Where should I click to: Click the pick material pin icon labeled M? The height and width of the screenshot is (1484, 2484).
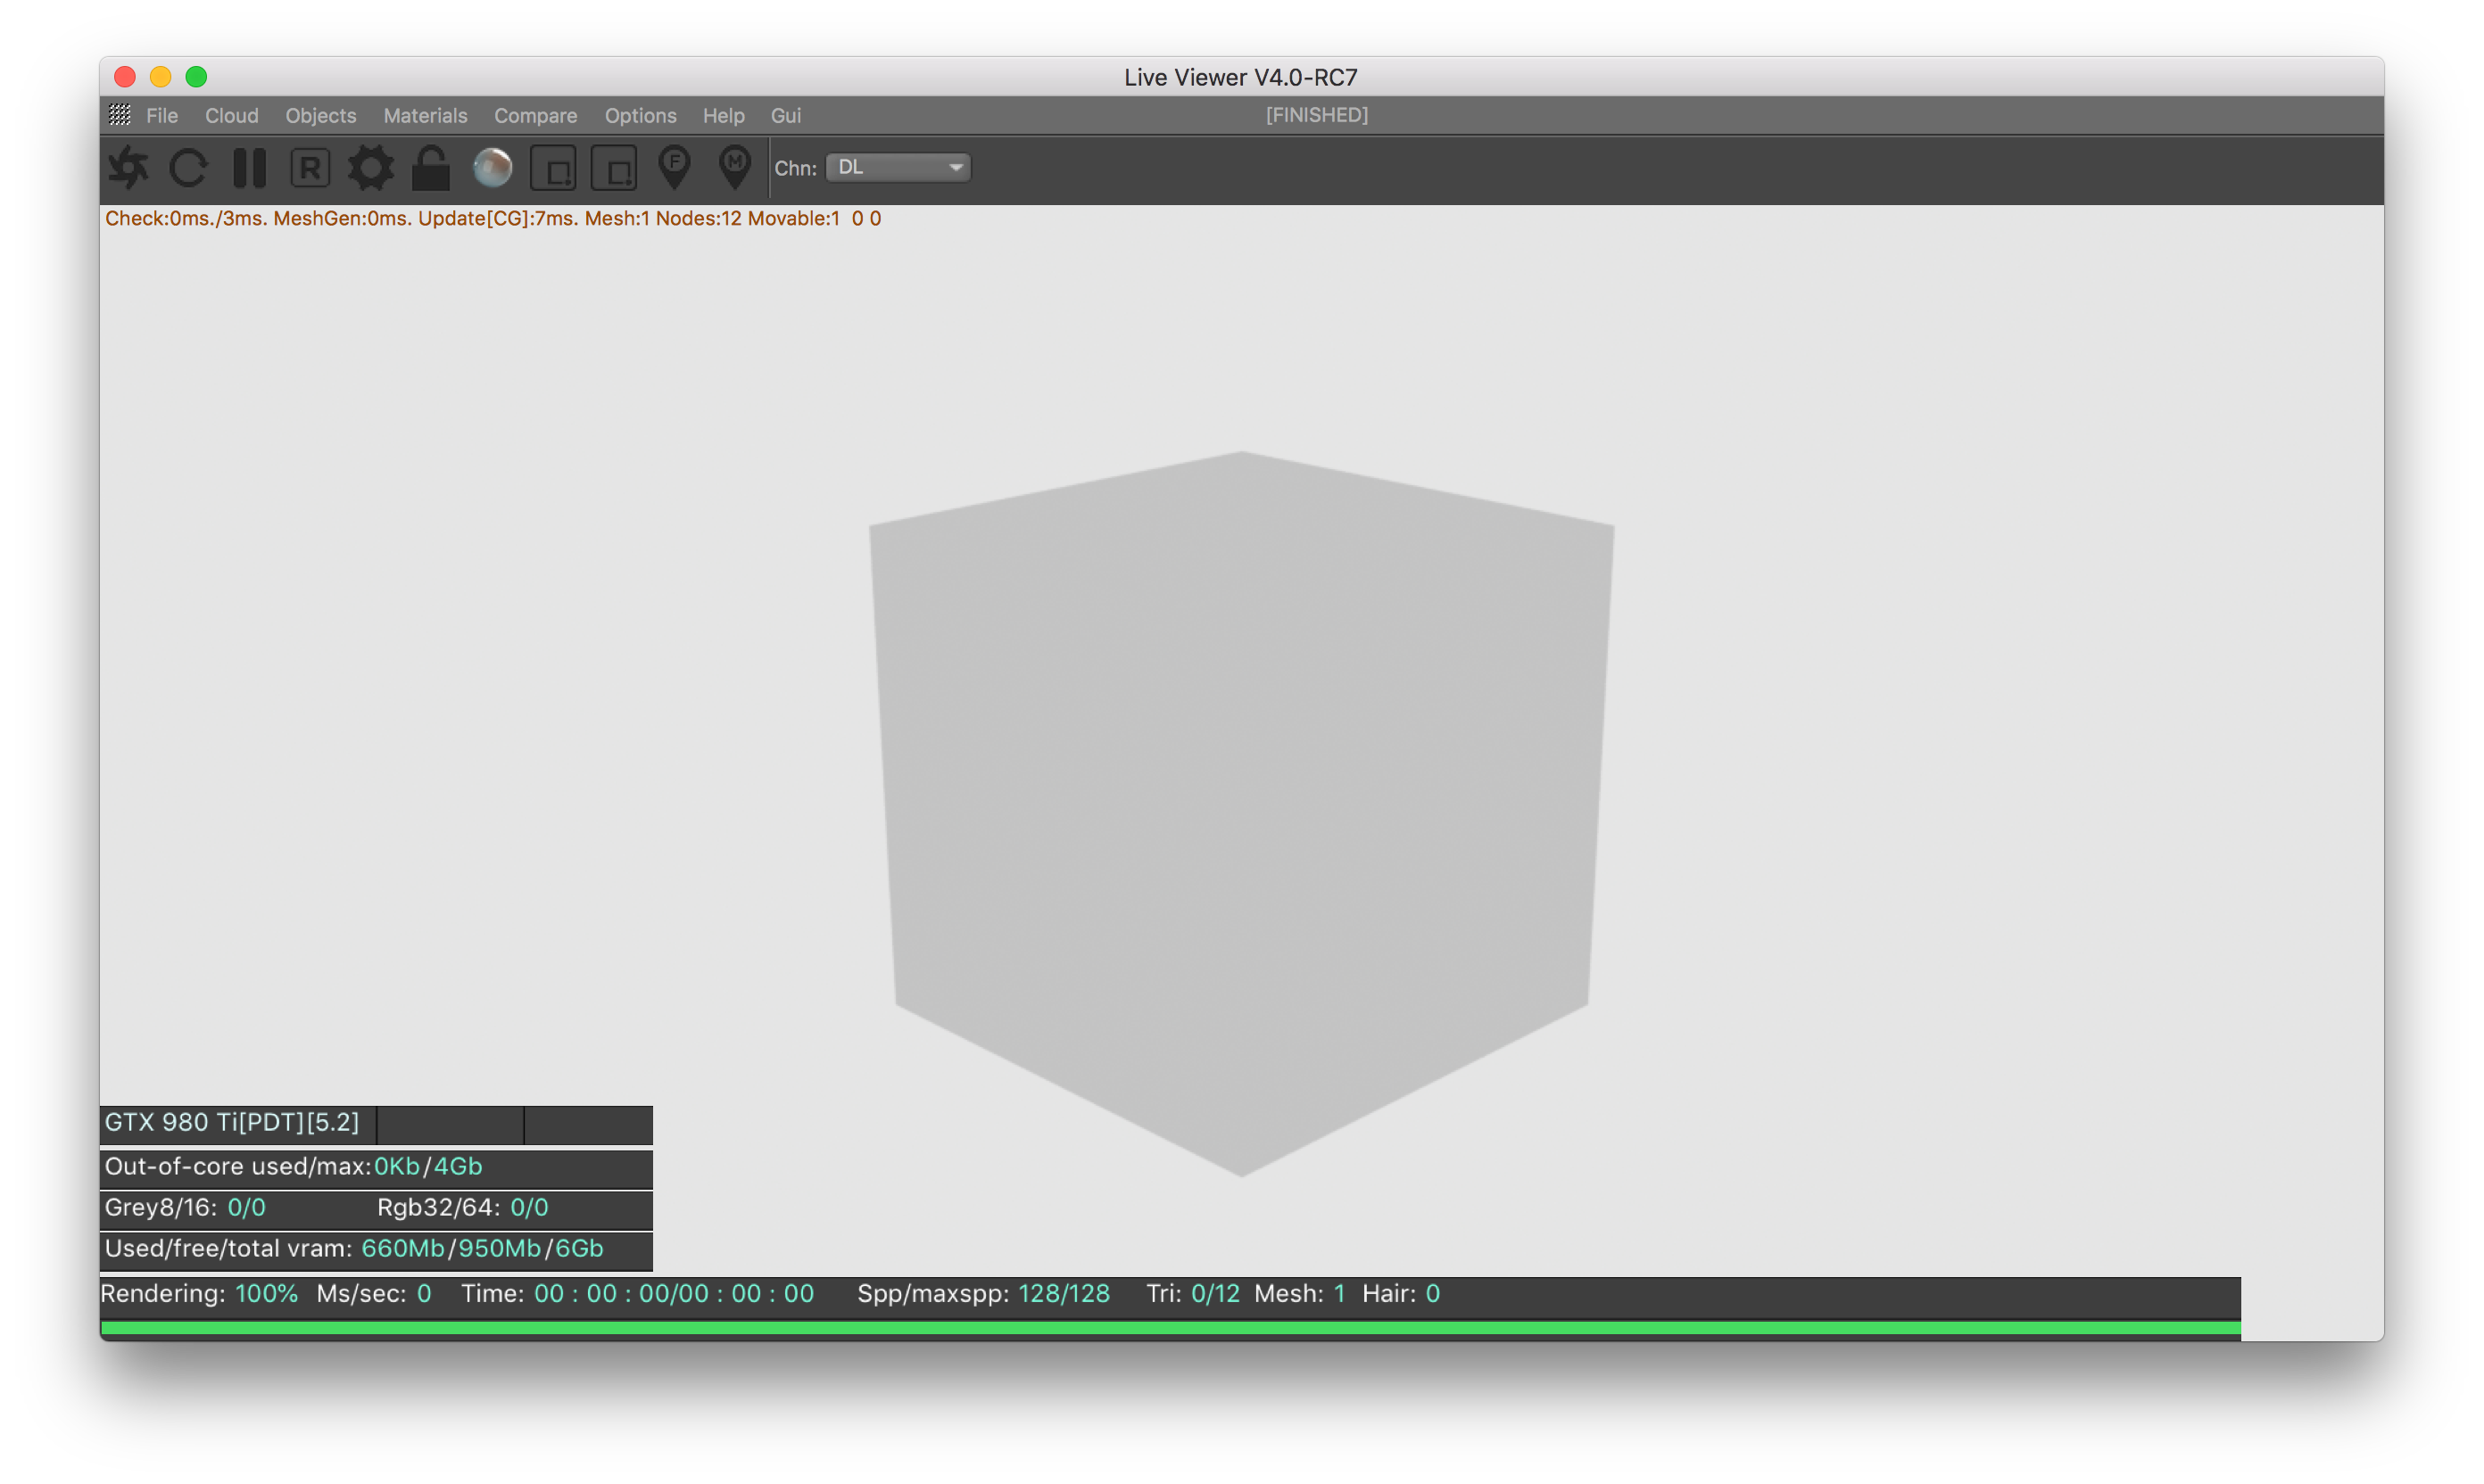click(x=735, y=167)
